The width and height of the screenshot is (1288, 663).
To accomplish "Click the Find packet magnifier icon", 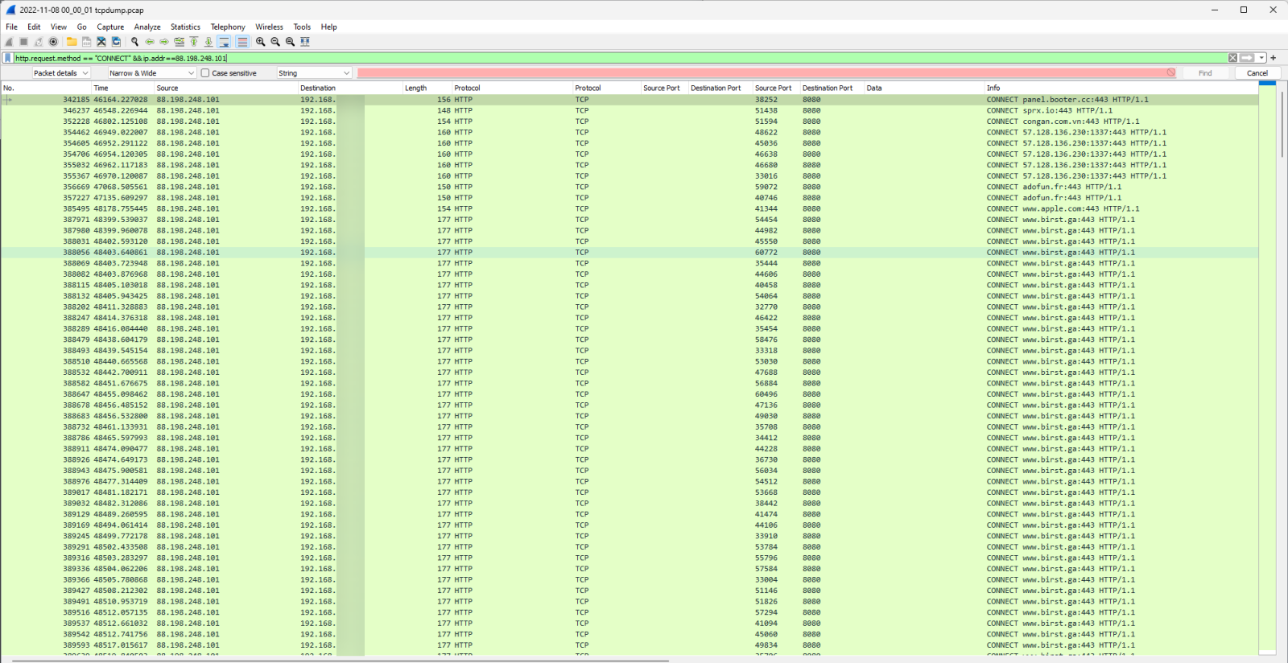I will click(134, 42).
